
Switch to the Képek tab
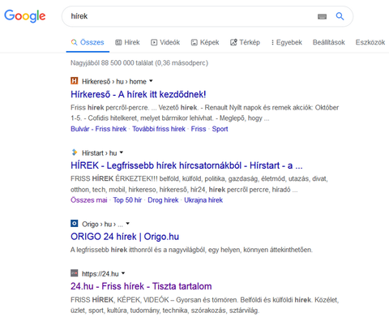point(205,42)
